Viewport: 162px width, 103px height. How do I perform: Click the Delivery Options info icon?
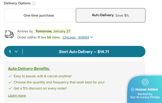coord(34,4)
